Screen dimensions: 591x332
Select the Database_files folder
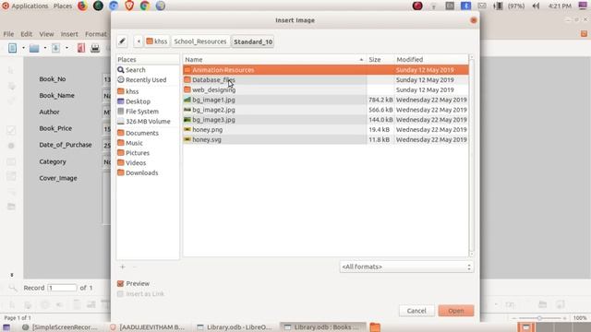coord(326,80)
